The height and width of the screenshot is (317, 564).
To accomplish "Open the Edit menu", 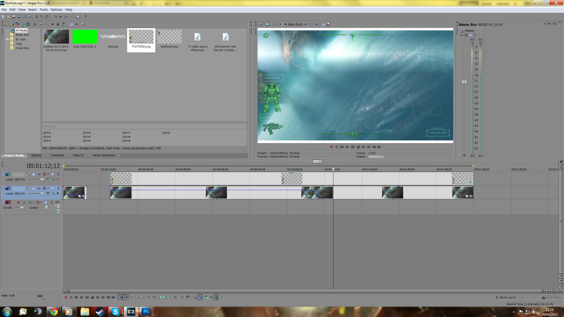I will pyautogui.click(x=13, y=9).
